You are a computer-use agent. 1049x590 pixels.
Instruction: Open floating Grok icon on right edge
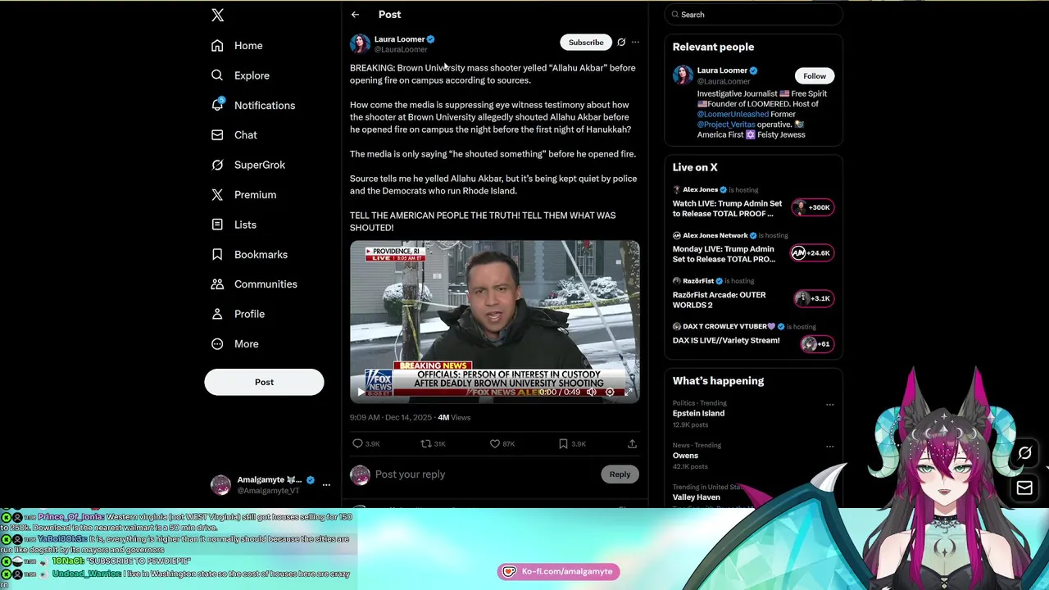click(1024, 453)
